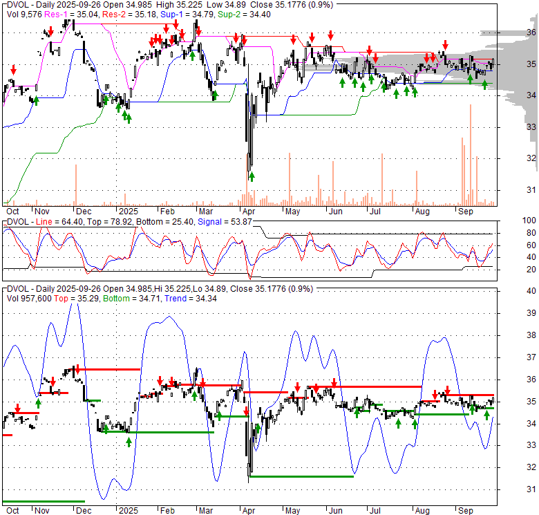Click the 'Vol 957,600' readout
Viewport: 539px width, 515px height.
point(29,299)
